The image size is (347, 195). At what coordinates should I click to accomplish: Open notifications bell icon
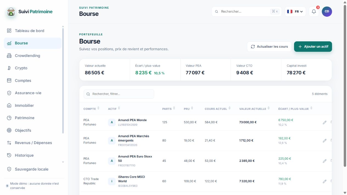coord(314,12)
